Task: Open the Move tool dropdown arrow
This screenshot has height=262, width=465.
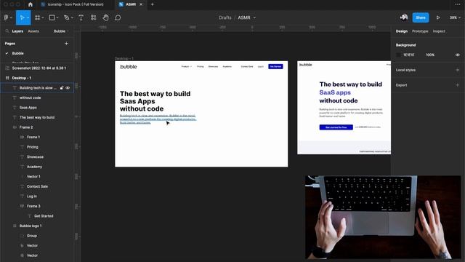Action: (x=28, y=17)
